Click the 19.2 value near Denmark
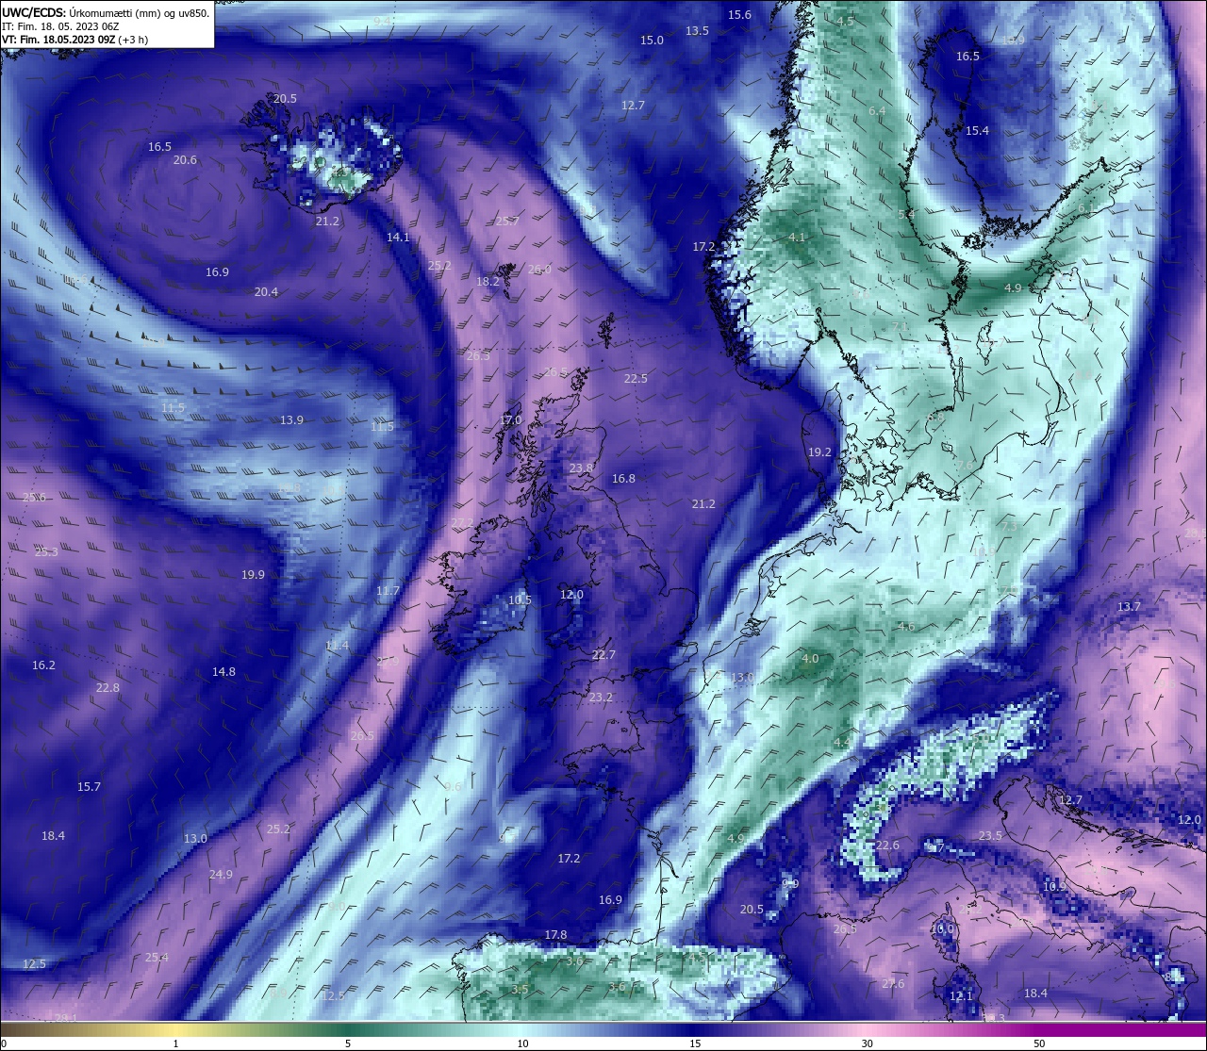 pos(819,452)
